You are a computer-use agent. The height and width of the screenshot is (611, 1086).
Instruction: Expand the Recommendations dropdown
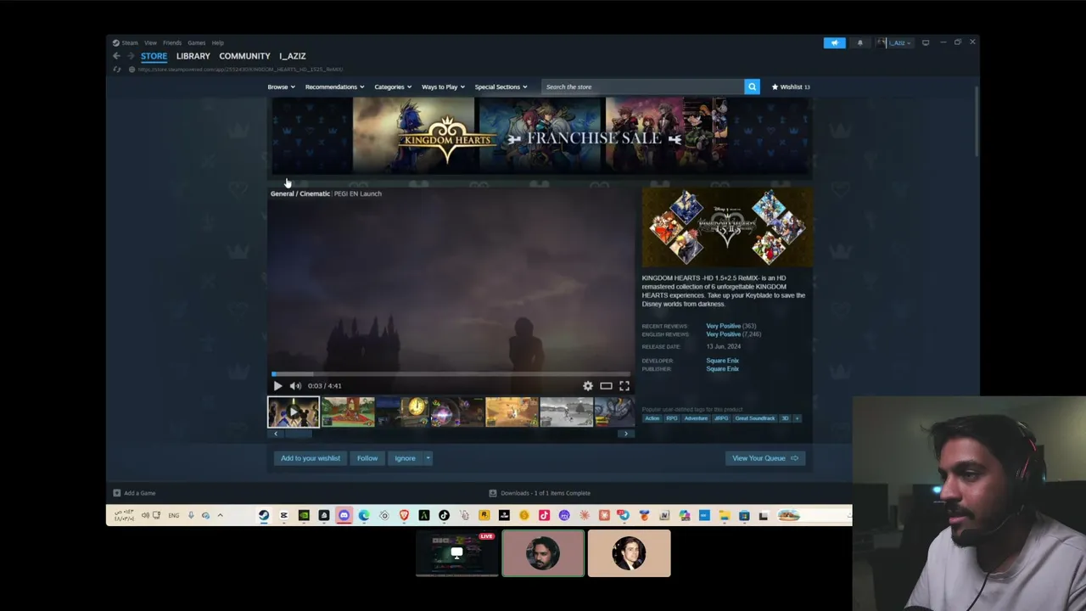click(334, 87)
